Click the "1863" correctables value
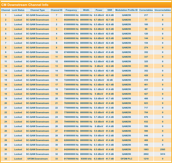172x163 pixels. [x=146, y=149]
